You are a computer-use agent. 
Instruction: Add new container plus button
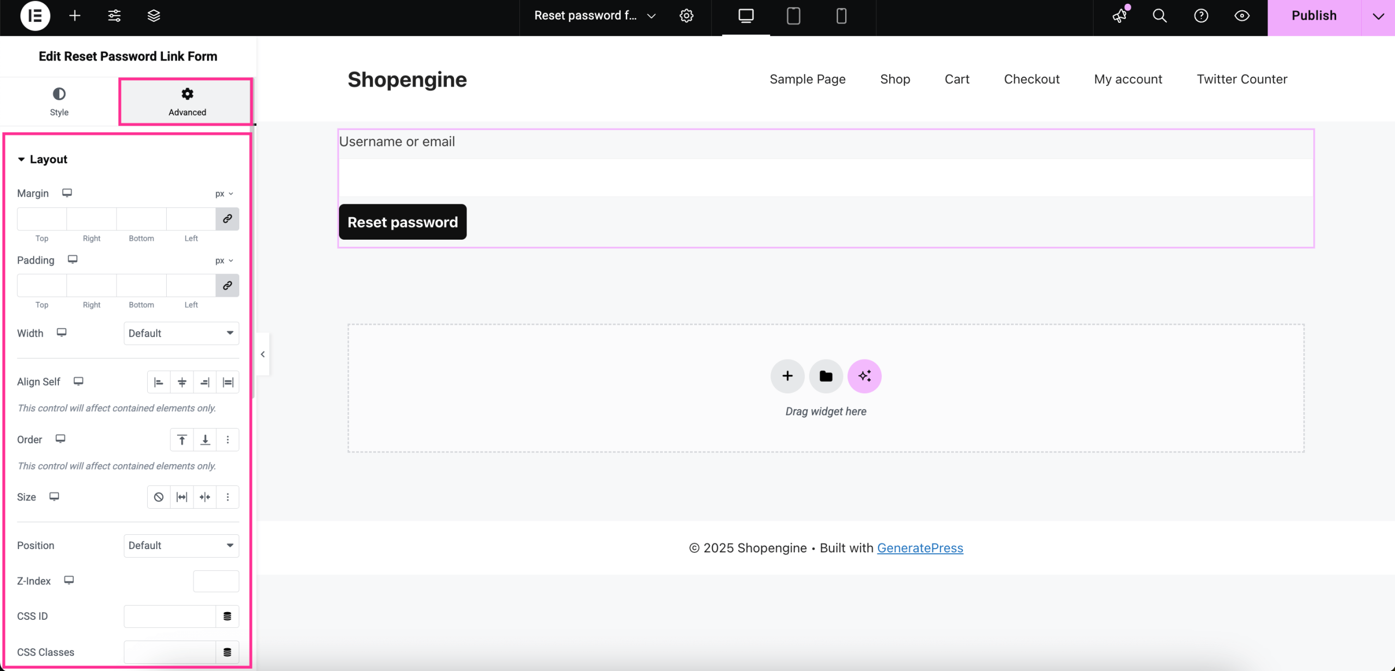pyautogui.click(x=787, y=376)
